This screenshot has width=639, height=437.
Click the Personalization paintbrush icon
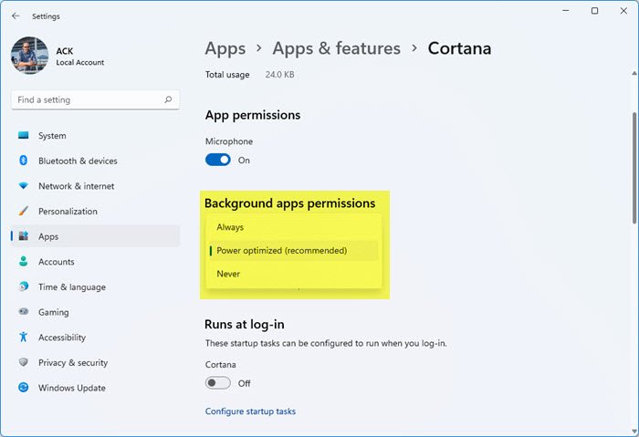(24, 212)
